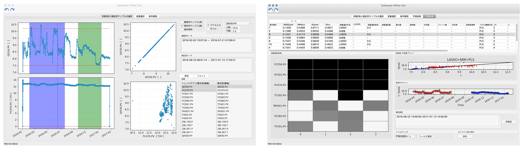
Task: Select table row with RMSEpred 0.1551
Action: 392,48
